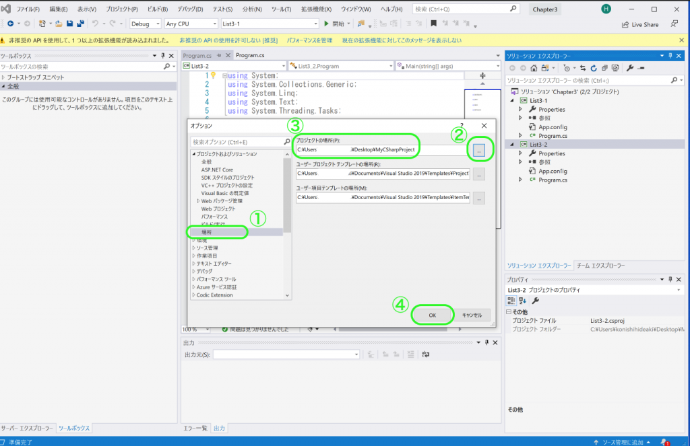The image size is (690, 446).
Task: Click 非推奨の API の使用を許可しない link
Action: pos(228,40)
